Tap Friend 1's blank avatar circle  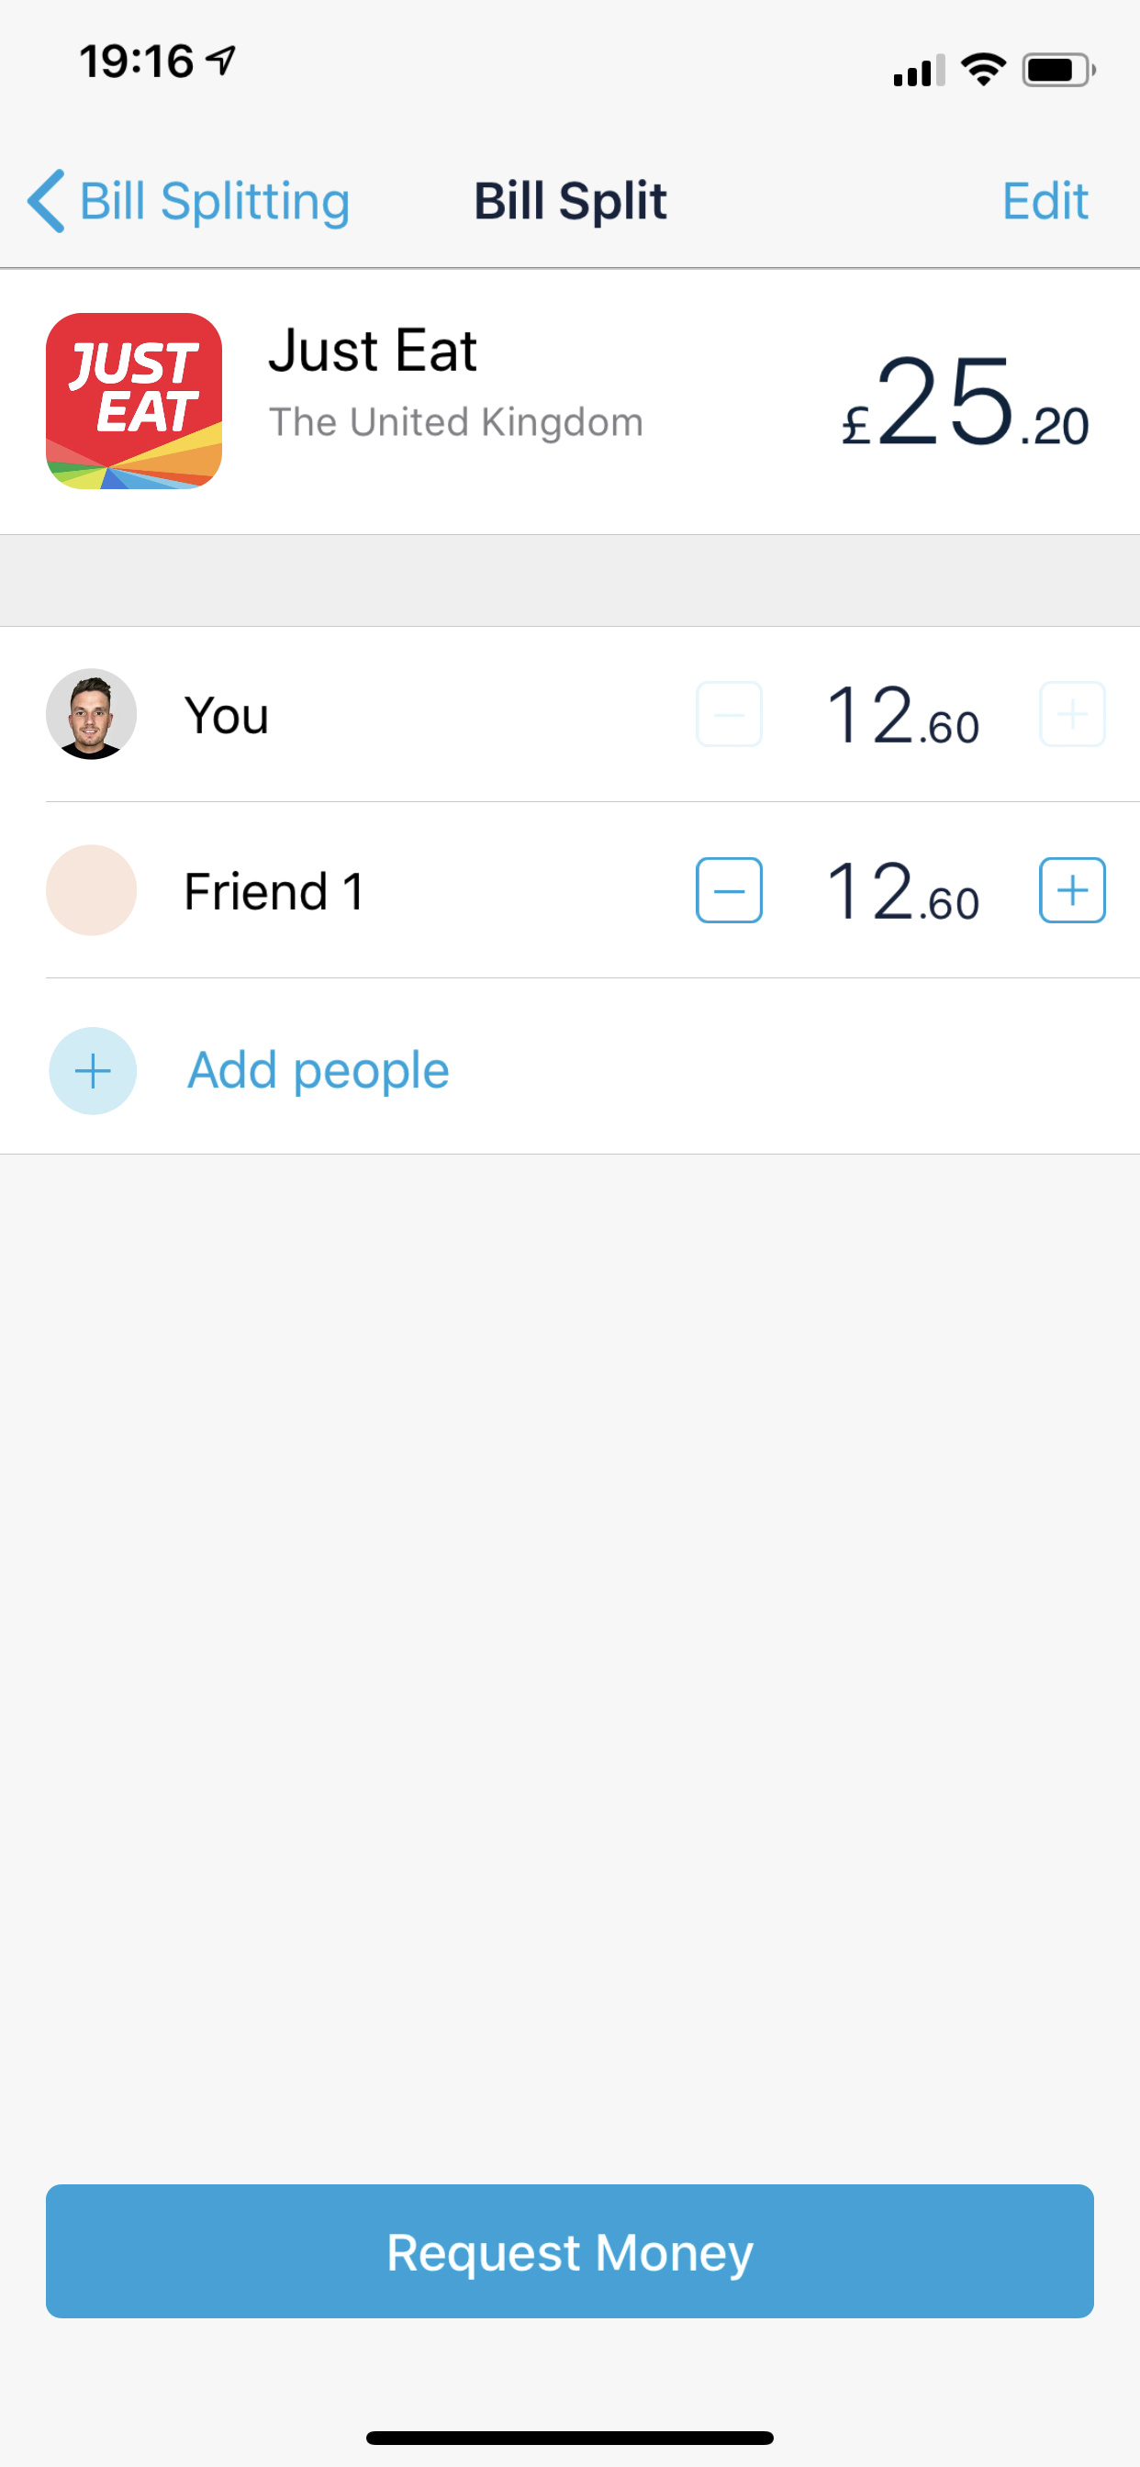(92, 890)
